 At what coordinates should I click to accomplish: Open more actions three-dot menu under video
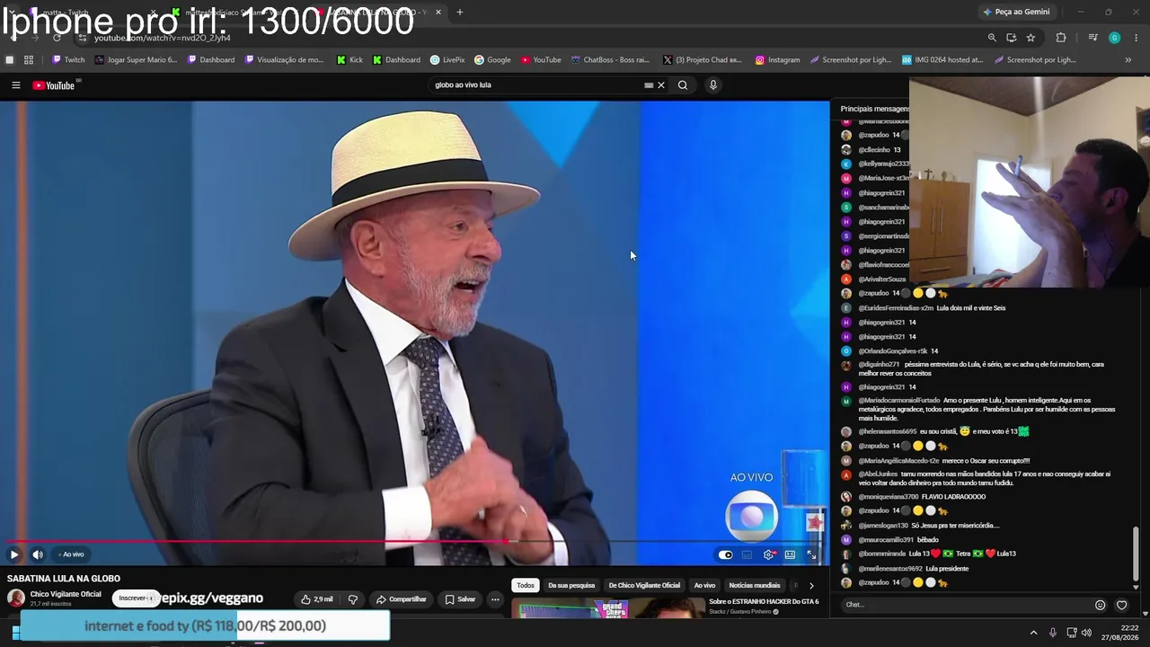[495, 599]
